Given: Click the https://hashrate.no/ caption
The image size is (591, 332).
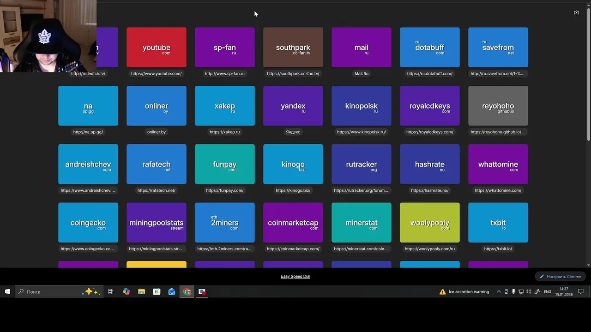Looking at the screenshot, I should coord(430,190).
